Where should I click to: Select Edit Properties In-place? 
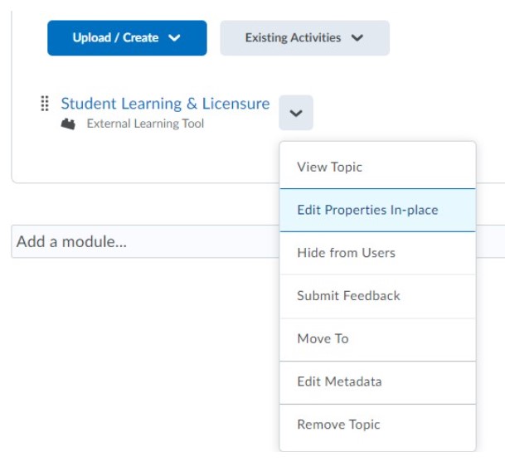[x=378, y=210]
